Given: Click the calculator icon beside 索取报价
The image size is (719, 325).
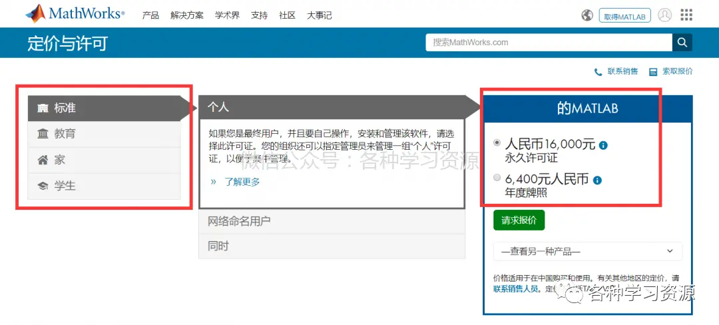Looking at the screenshot, I should [654, 72].
